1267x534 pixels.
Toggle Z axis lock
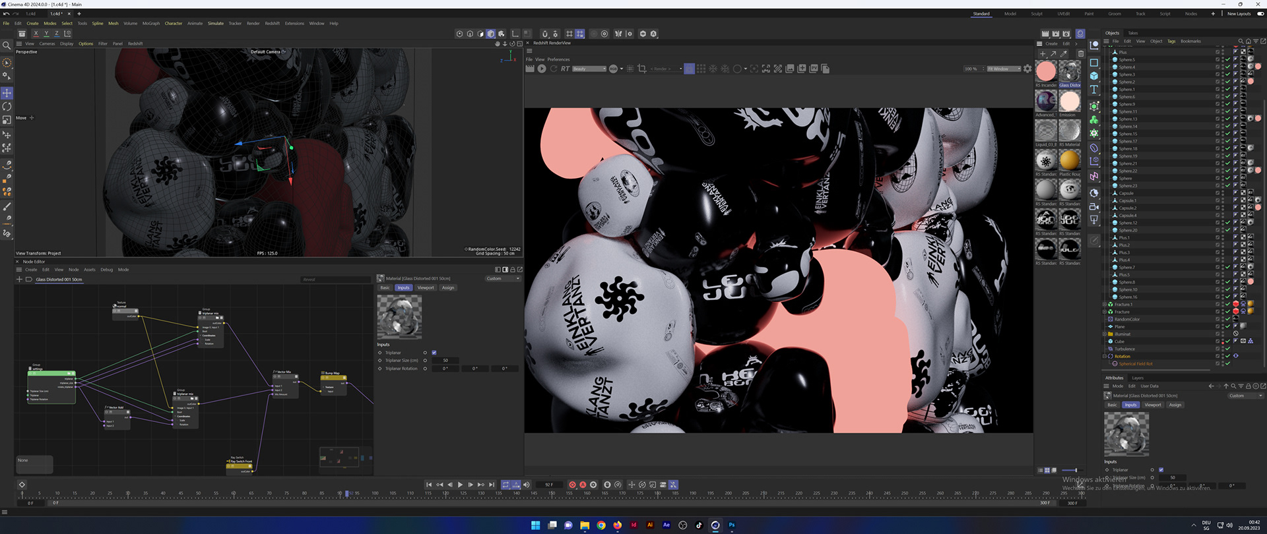pos(57,34)
